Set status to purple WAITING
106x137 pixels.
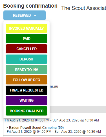pos(26,101)
